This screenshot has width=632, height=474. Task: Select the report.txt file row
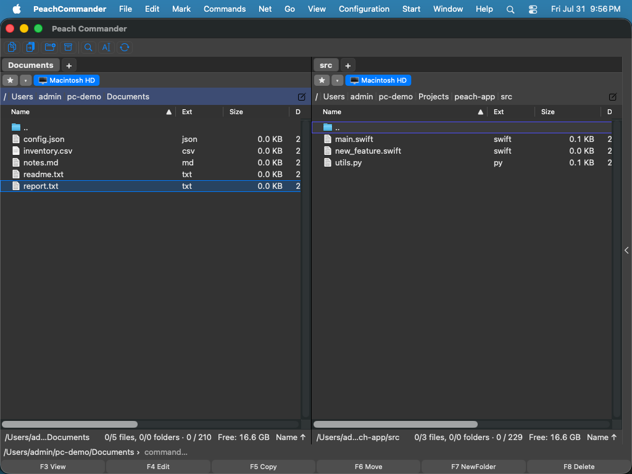pyautogui.click(x=151, y=186)
